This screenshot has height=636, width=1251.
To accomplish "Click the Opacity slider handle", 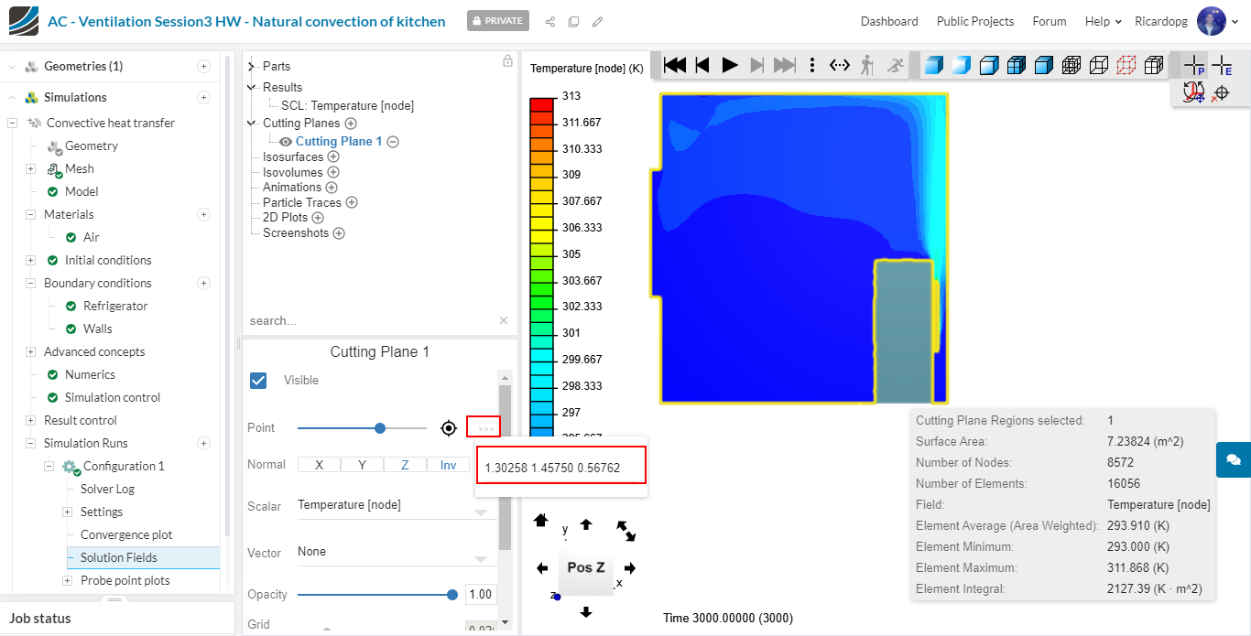I will pyautogui.click(x=452, y=595).
